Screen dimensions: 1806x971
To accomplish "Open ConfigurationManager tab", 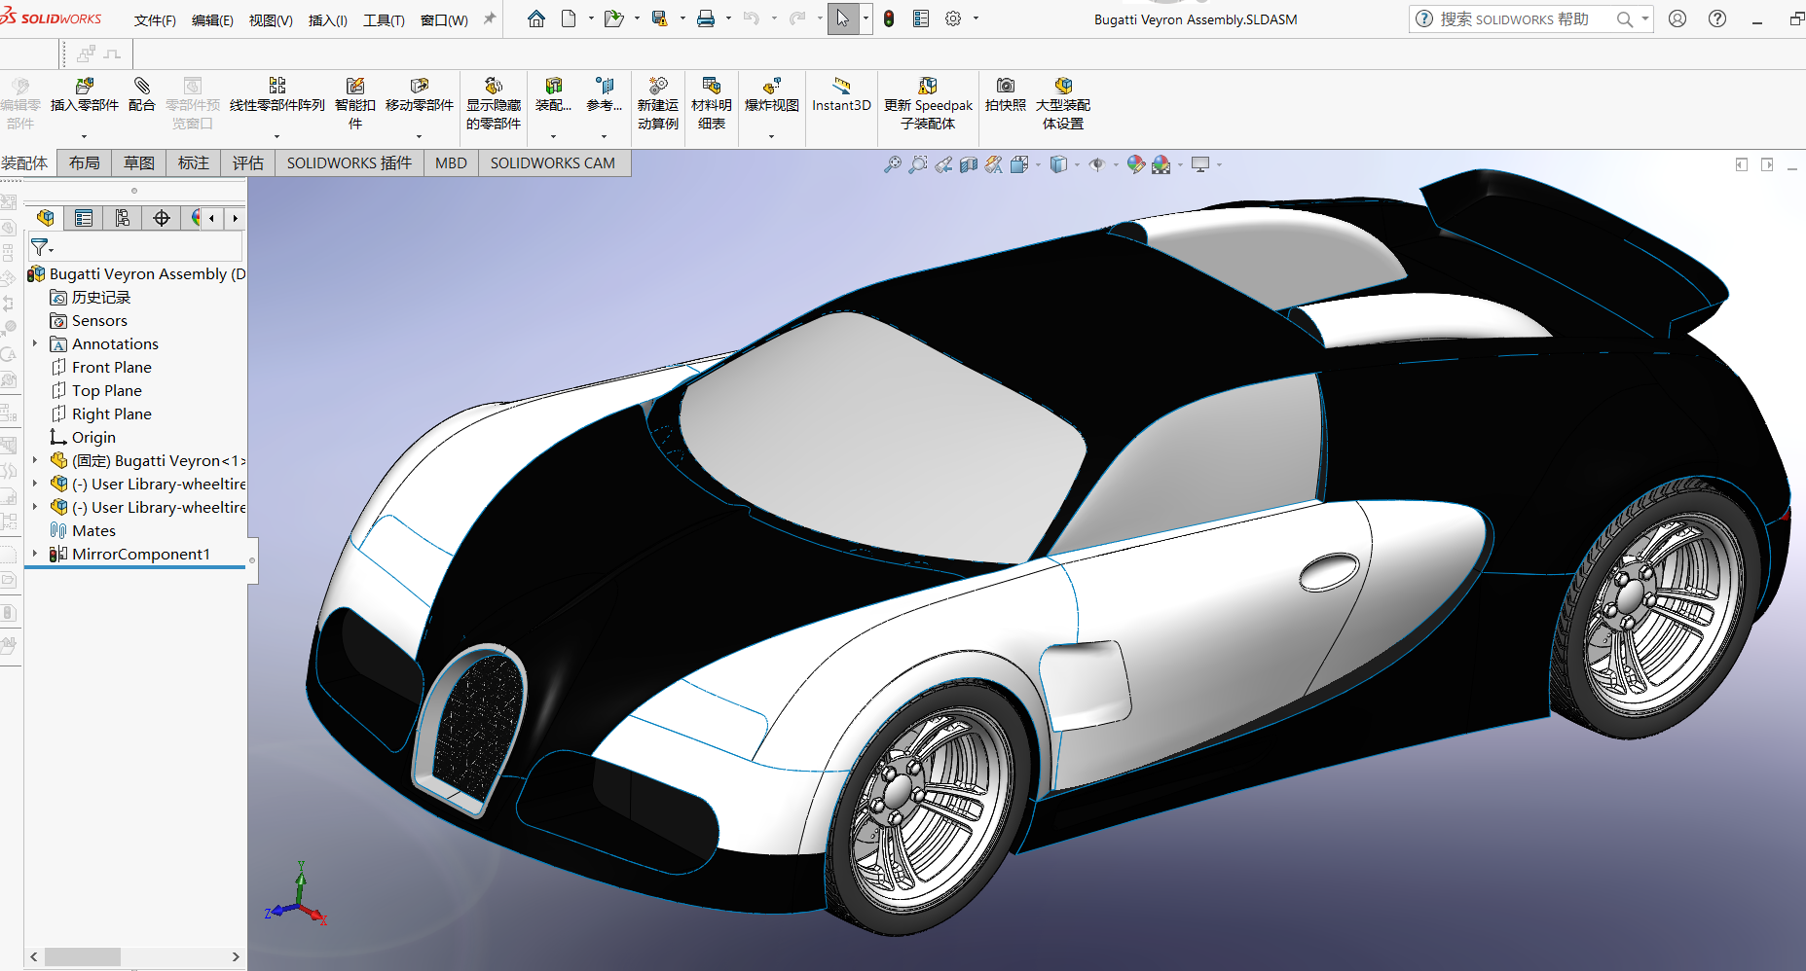I will [123, 218].
